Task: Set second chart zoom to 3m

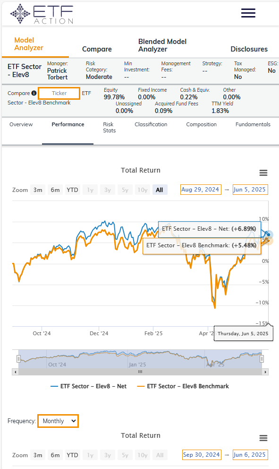Action: pyautogui.click(x=38, y=455)
